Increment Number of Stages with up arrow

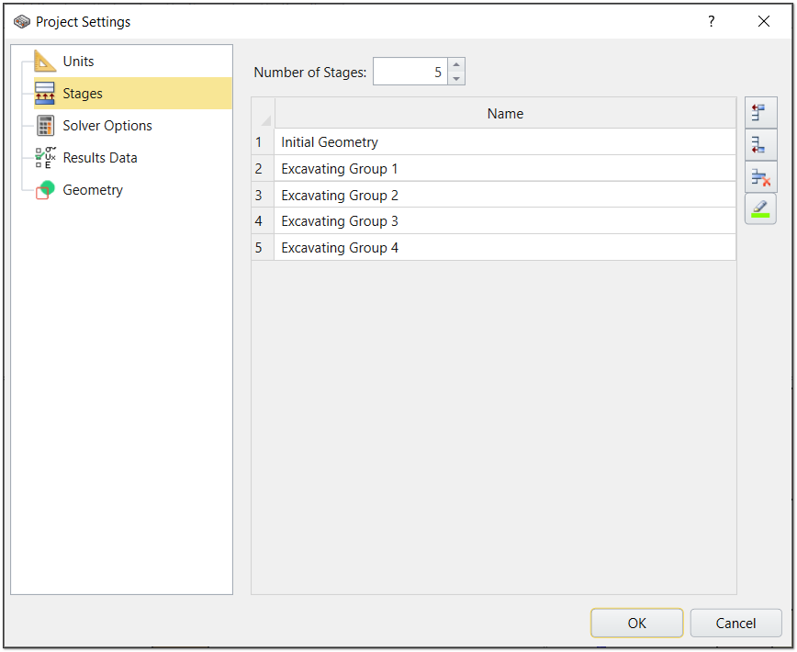[456, 65]
